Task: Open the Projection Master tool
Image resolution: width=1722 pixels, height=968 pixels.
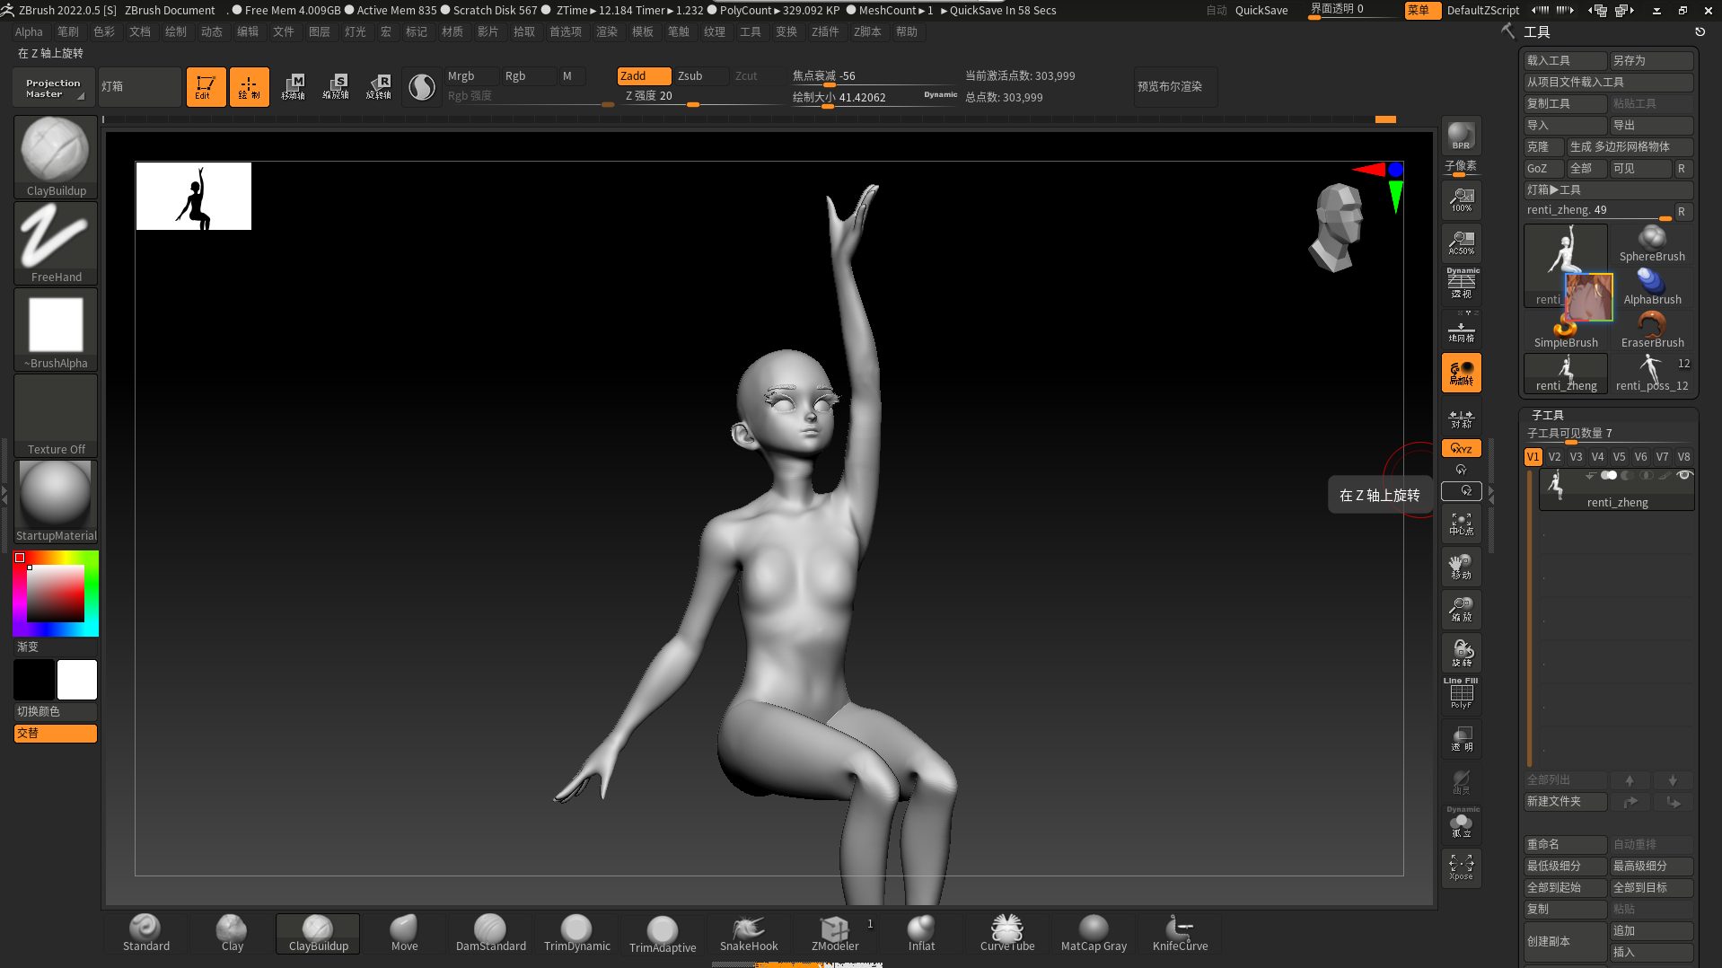Action: coord(54,87)
